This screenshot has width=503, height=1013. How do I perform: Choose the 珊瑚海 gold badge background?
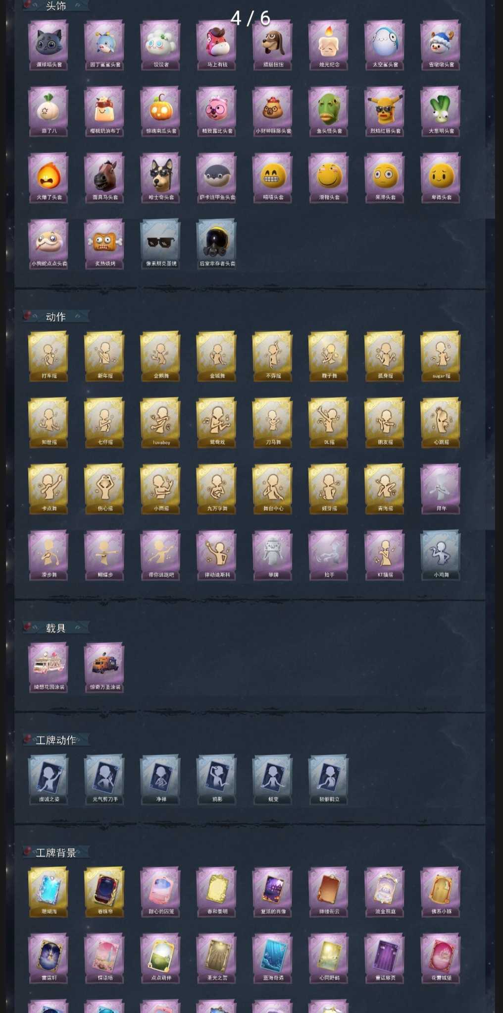tap(49, 891)
